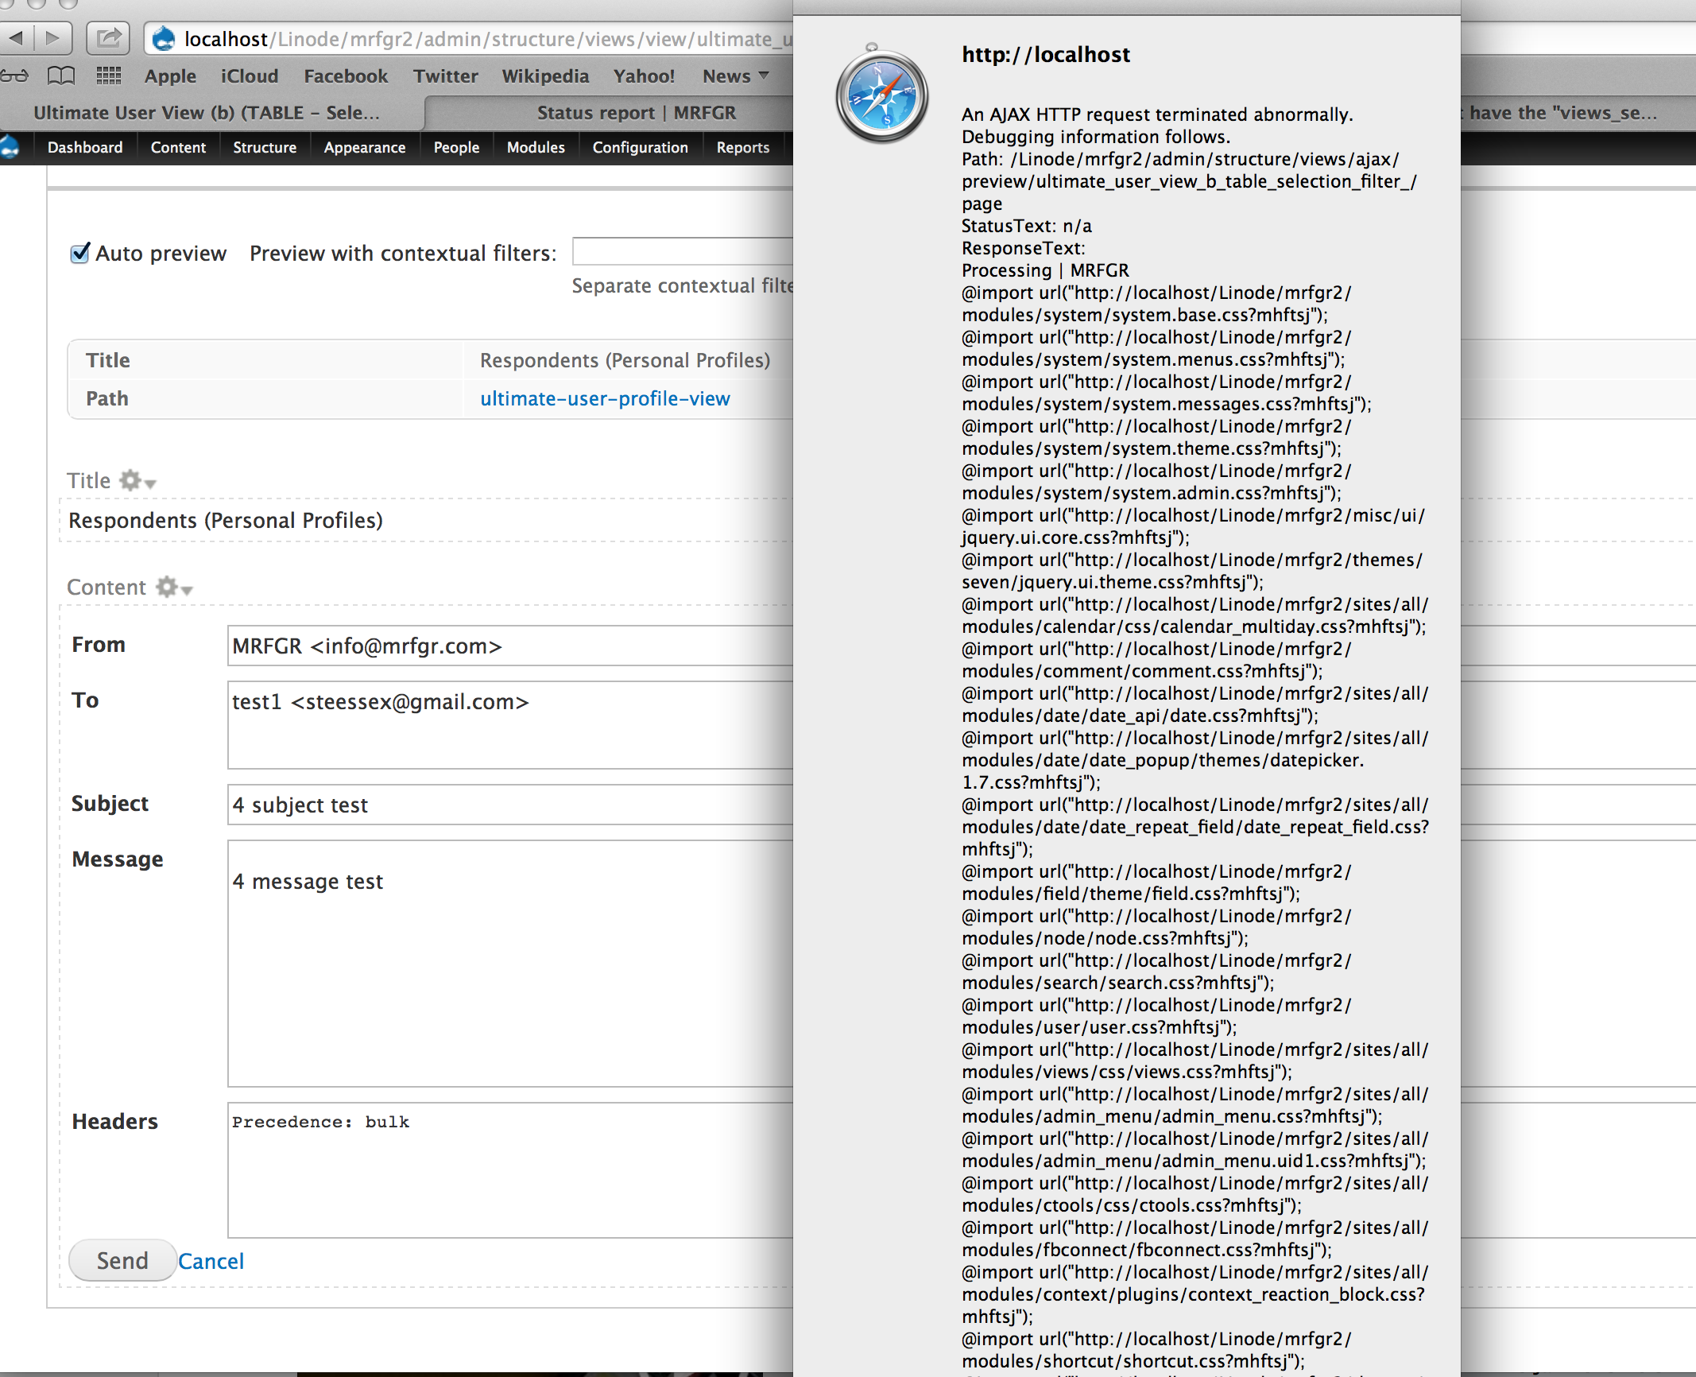Open bookmarks via the open book icon
The height and width of the screenshot is (1377, 1696).
point(60,76)
